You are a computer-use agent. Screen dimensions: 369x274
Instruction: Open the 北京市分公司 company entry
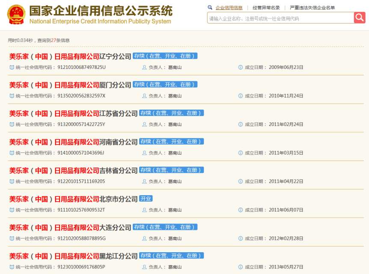tap(73, 199)
